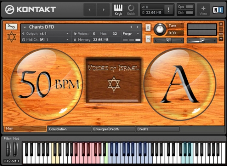Toggle the PV button

pos(221,39)
